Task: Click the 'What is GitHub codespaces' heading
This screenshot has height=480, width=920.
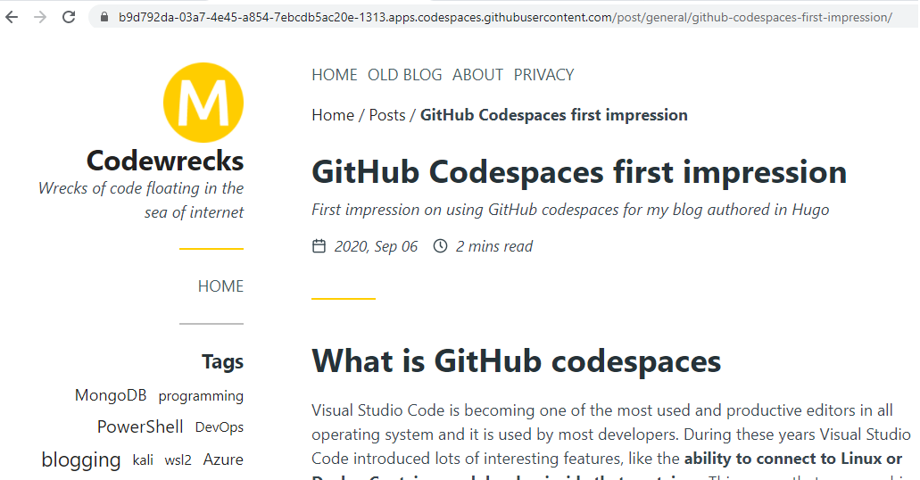Action: point(517,360)
